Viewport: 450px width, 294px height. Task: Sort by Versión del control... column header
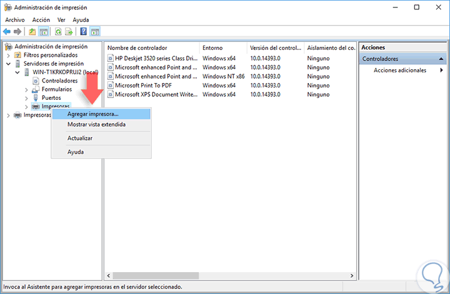(x=276, y=48)
